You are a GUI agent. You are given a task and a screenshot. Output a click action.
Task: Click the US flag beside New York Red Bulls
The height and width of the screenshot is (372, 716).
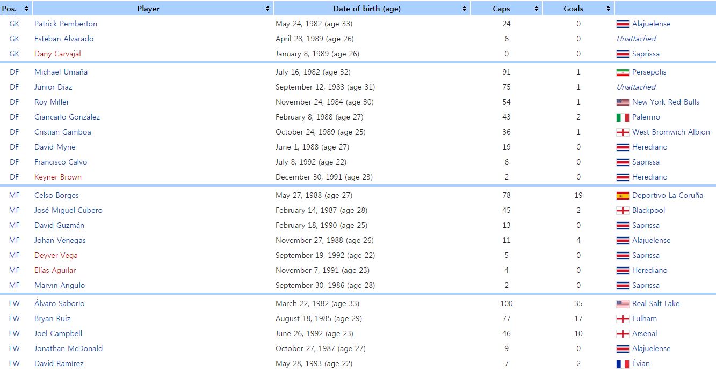tap(623, 102)
